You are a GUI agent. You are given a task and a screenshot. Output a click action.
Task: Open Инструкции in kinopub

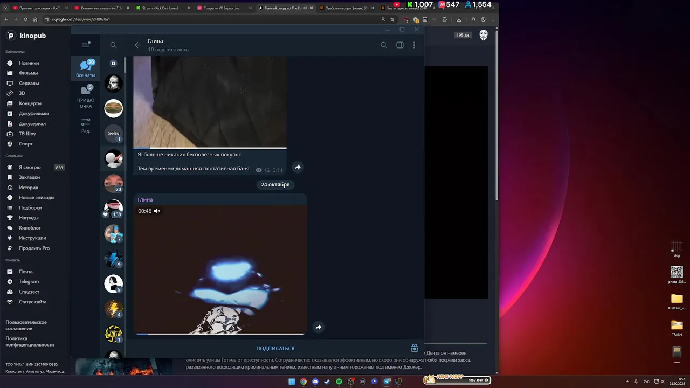[x=32, y=238]
